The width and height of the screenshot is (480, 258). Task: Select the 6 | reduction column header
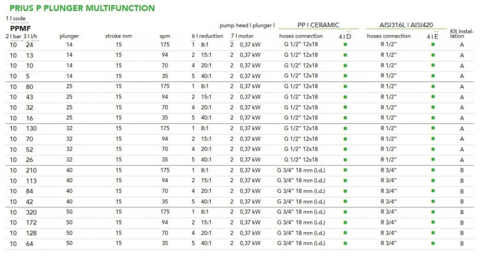(207, 36)
